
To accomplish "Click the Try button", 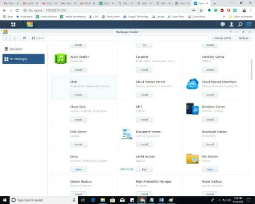I will [x=144, y=45].
